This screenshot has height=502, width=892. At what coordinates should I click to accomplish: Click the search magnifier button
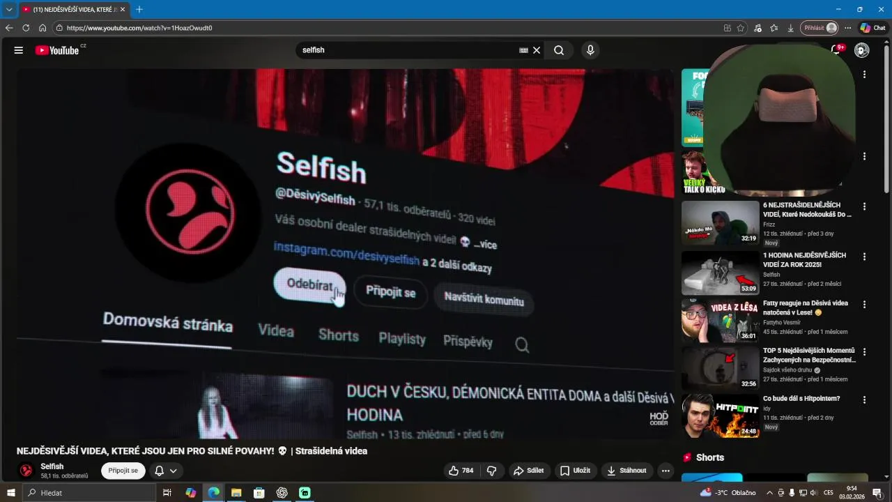[x=559, y=50]
